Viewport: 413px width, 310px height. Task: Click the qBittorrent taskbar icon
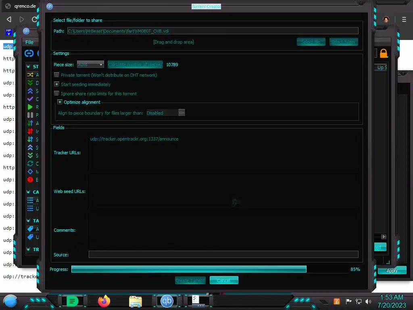pyautogui.click(x=167, y=301)
